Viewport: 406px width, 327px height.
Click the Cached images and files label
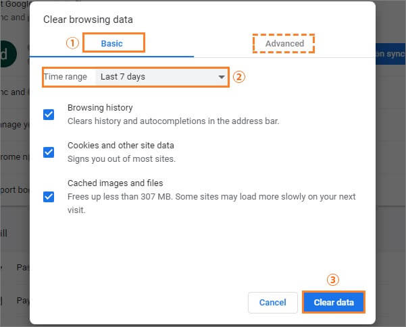click(x=116, y=183)
